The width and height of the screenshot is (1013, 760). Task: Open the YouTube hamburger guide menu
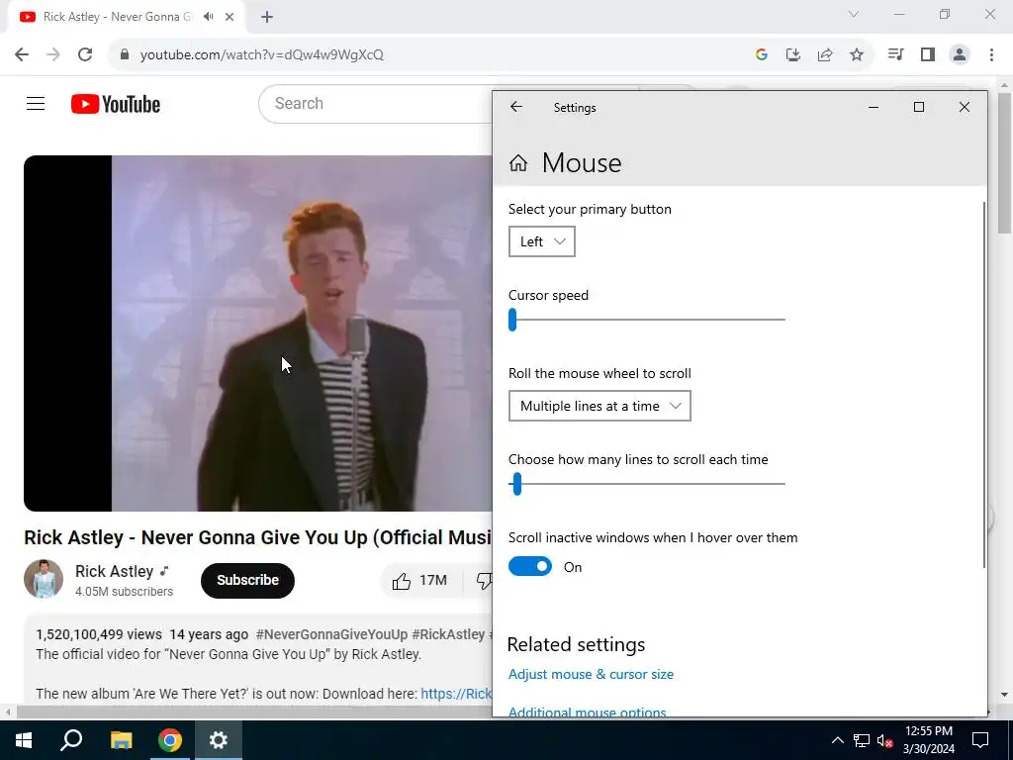tap(36, 103)
